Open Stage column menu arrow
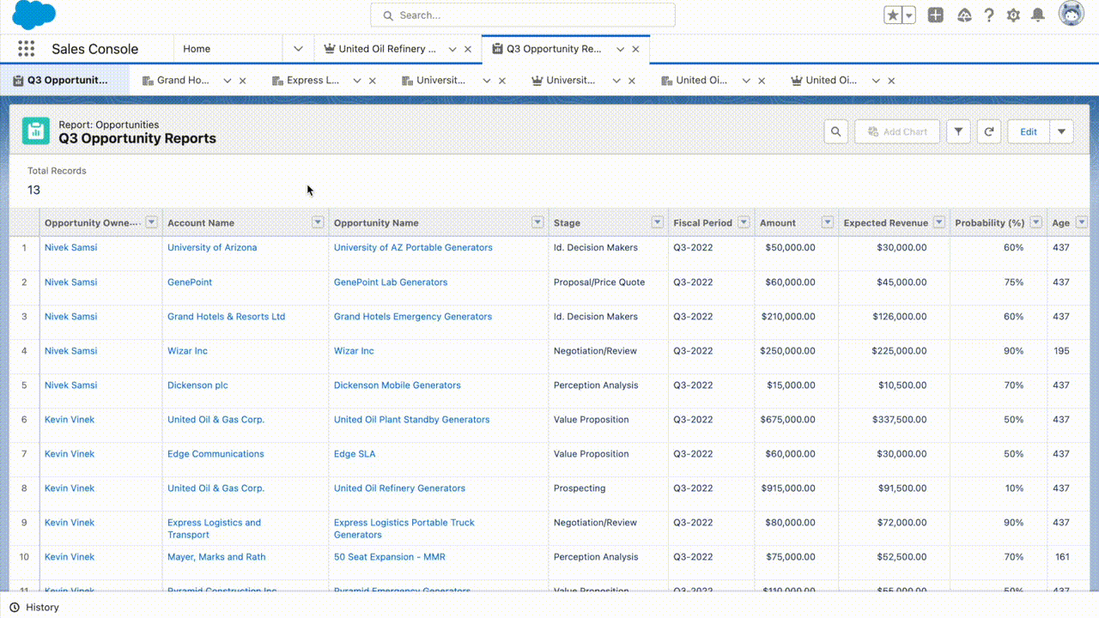Image resolution: width=1099 pixels, height=618 pixels. (658, 222)
